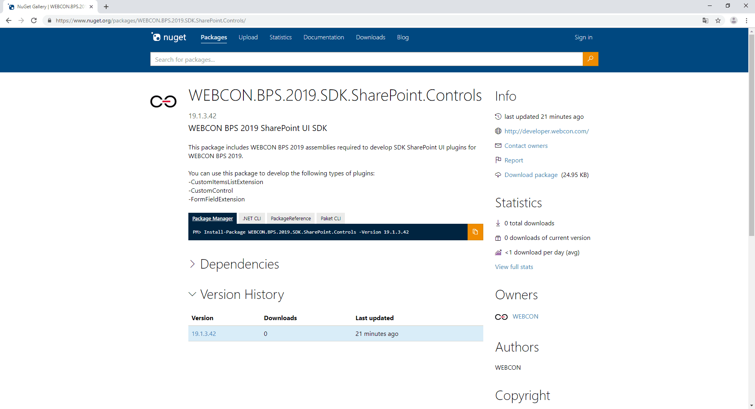The height and width of the screenshot is (409, 755).
Task: Click the user profile avatar icon
Action: 734,20
